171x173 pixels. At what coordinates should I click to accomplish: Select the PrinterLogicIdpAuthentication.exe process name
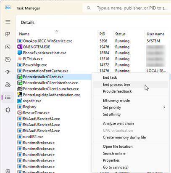[51, 95]
